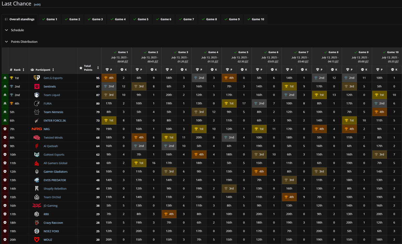Viewport: 402px width, 244px height.
Task: Switch to the Game 9 tab
Action: 232,19
